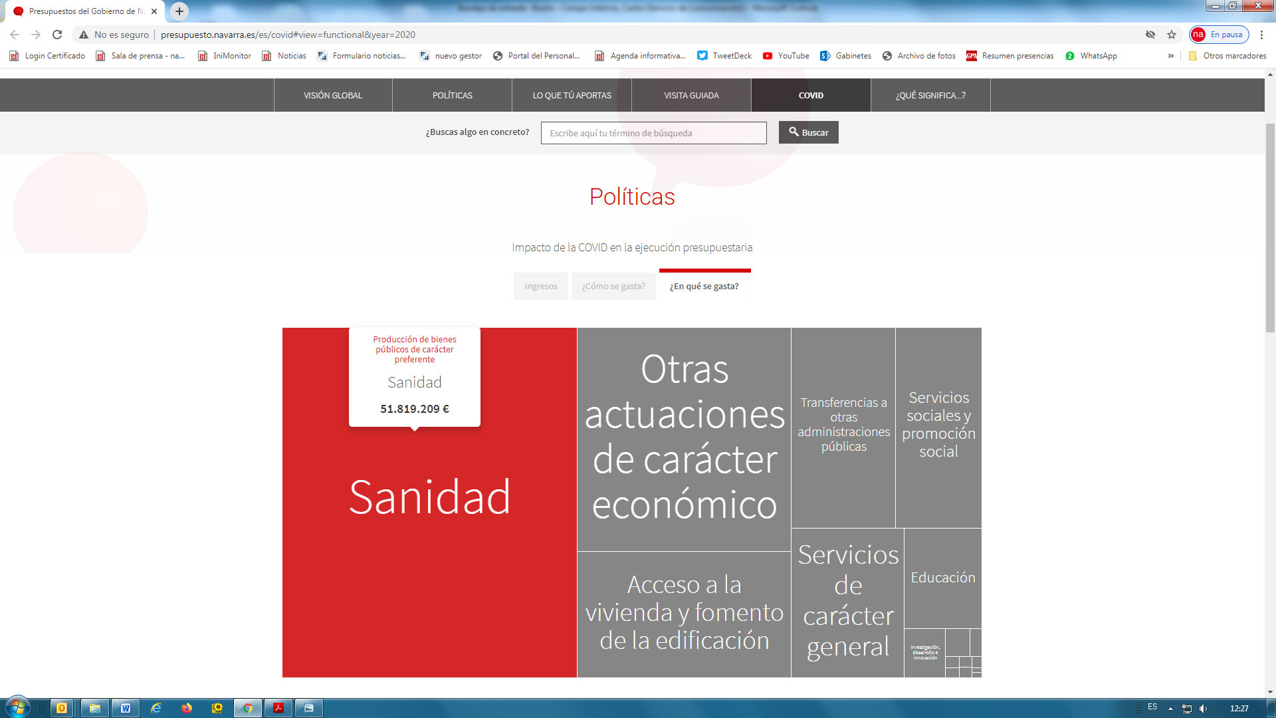This screenshot has height=718, width=1276.
Task: Launch Word from the taskbar
Action: 126,708
